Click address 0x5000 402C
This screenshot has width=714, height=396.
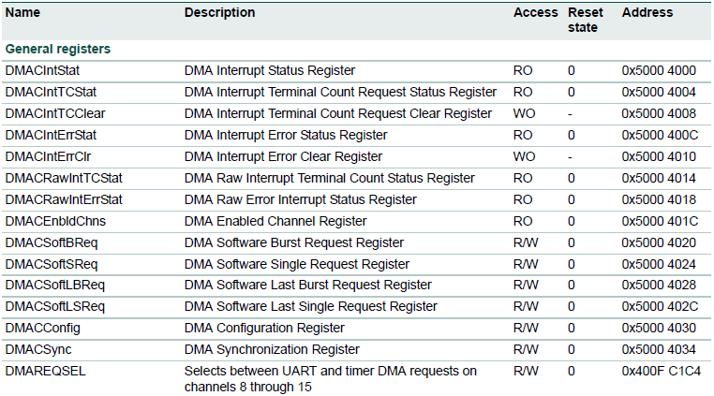(662, 307)
